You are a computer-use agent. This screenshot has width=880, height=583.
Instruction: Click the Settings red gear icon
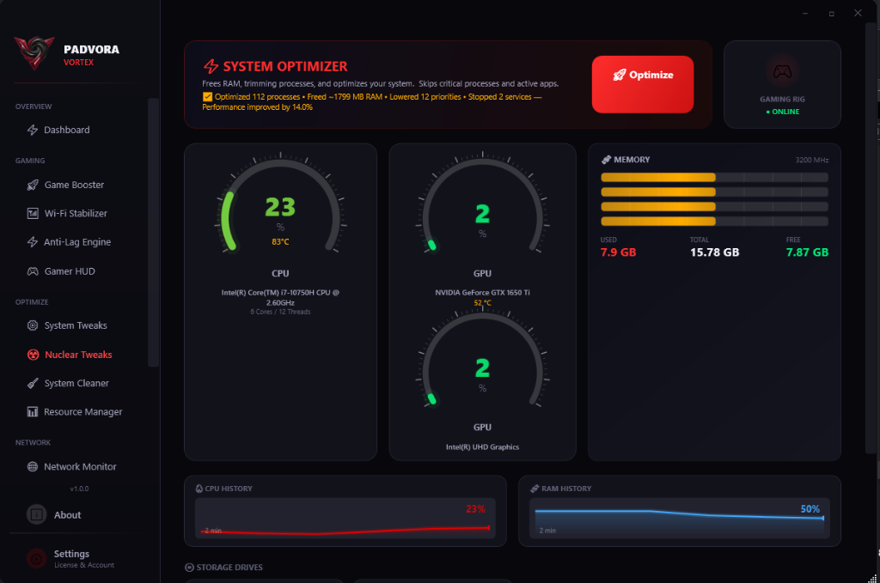[x=36, y=558]
